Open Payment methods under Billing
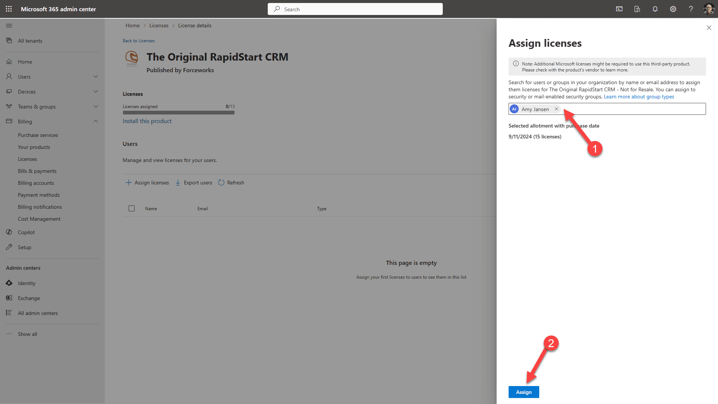This screenshot has height=404, width=718. 39,195
